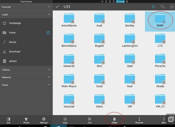
Task: Check the Volvo folder checkbox
Action: point(103,103)
